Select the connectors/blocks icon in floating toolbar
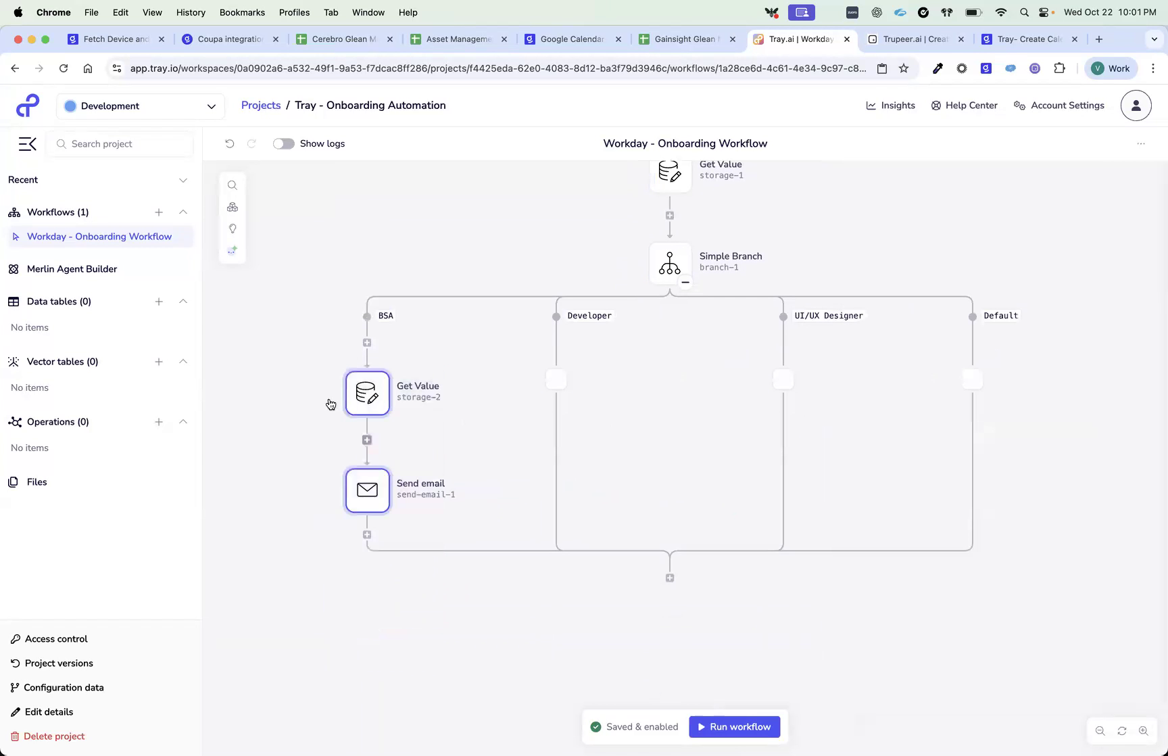Viewport: 1168px width, 756px height. pyautogui.click(x=233, y=207)
